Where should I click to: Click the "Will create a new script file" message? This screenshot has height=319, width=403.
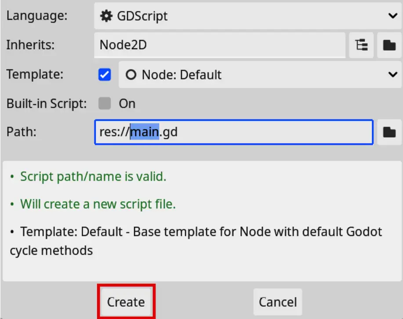tap(98, 204)
